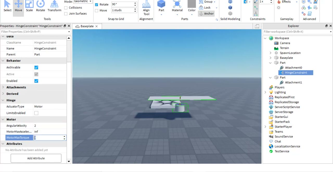Expand the Derived property section
Image resolution: width=333 pixels, height=172 pixels.
3,94
